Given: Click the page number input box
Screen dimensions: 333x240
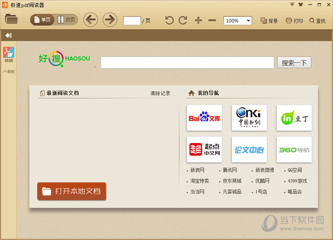Looking at the screenshot, I should (x=132, y=21).
